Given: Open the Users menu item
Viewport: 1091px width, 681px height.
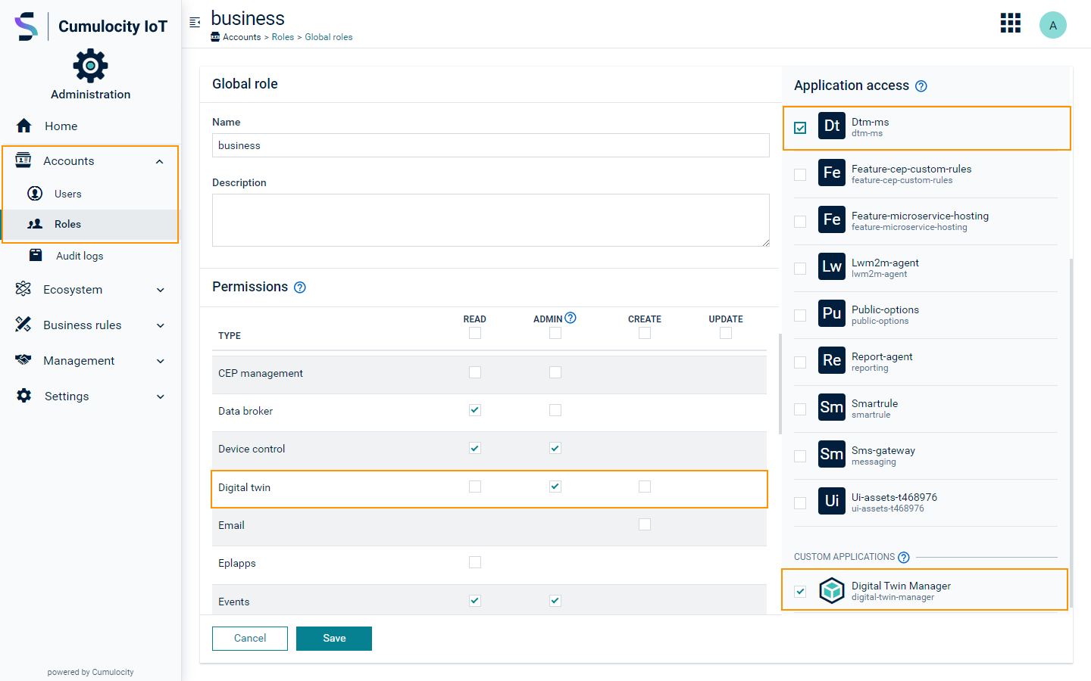Looking at the screenshot, I should (x=91, y=194).
